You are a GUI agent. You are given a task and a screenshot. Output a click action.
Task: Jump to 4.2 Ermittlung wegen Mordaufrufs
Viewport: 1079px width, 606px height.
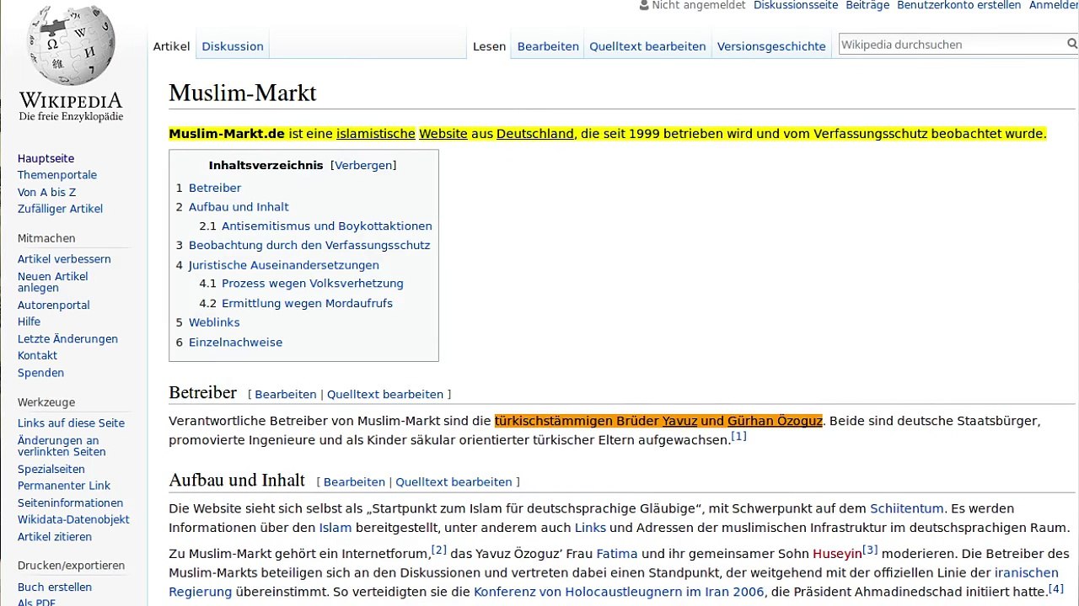[x=296, y=303]
